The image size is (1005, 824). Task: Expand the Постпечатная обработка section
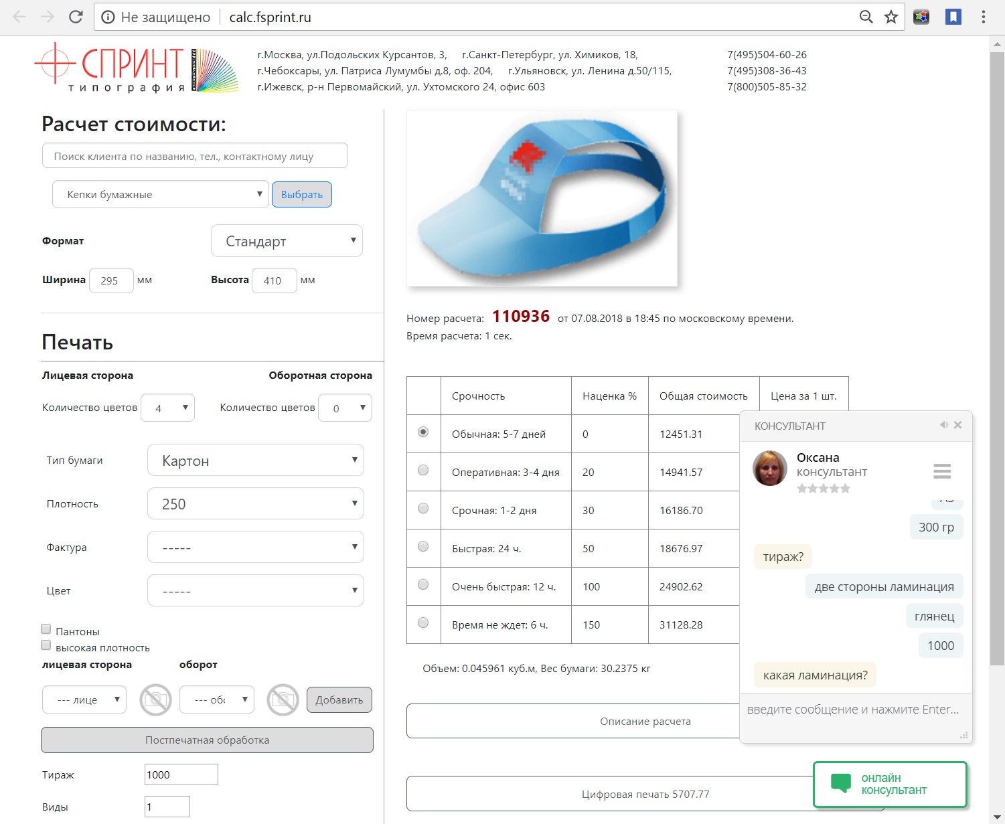pyautogui.click(x=207, y=740)
